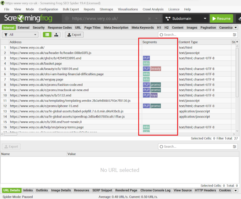
Task: Switch to tree view
Action: coord(56,35)
